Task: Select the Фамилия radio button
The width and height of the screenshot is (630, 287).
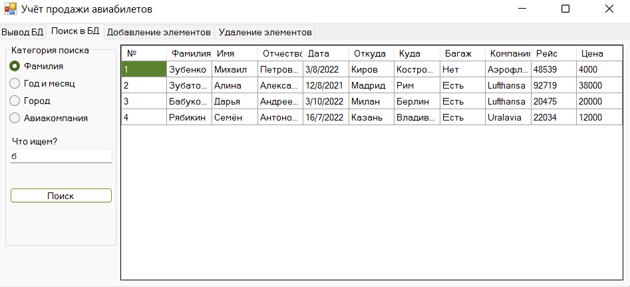Action: [14, 66]
